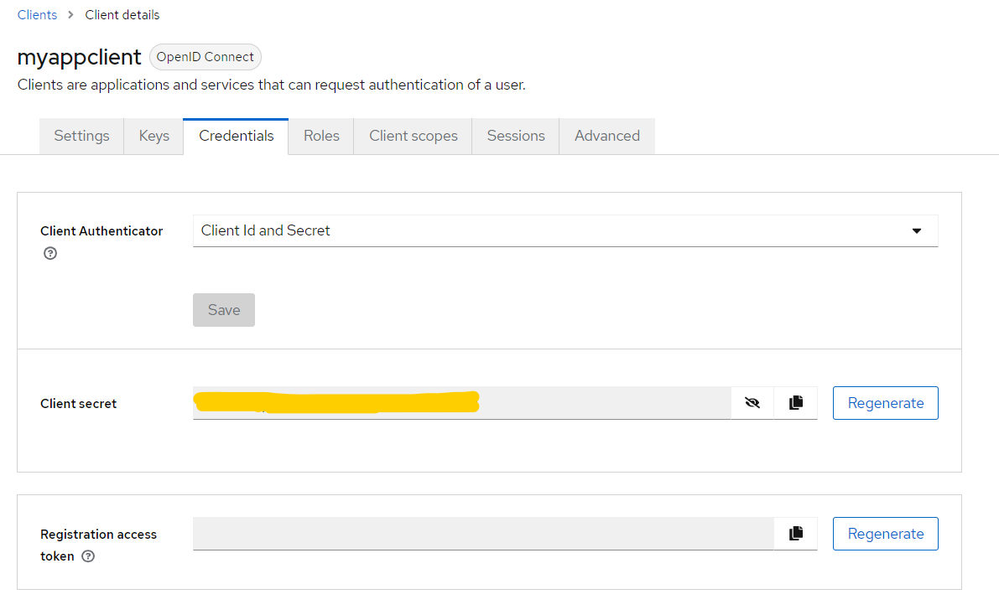The height and width of the screenshot is (615, 999).
Task: Toggle client secret visibility eye icon
Action: 752,403
